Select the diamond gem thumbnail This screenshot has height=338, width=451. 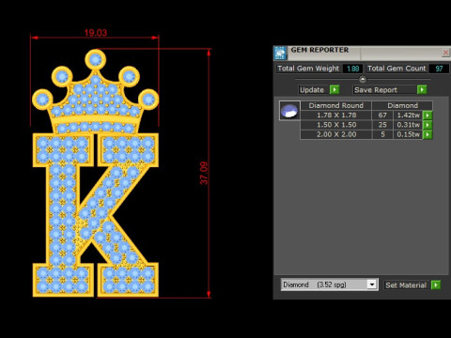point(289,111)
